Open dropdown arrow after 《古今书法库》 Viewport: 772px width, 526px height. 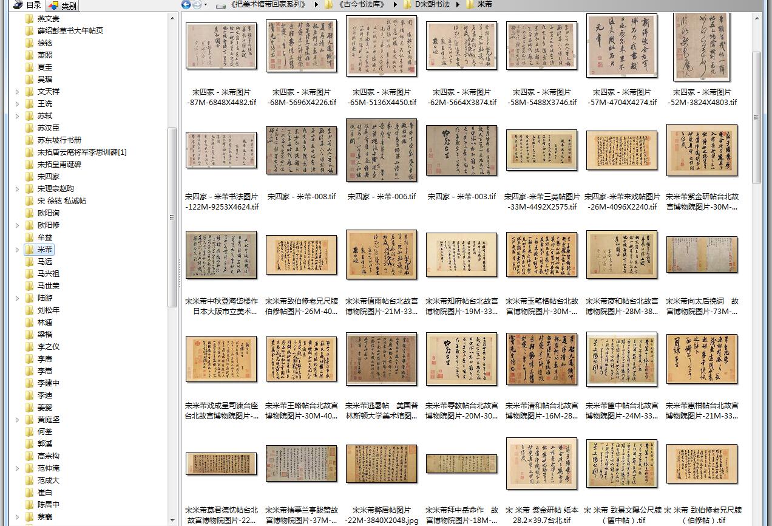(x=395, y=4)
